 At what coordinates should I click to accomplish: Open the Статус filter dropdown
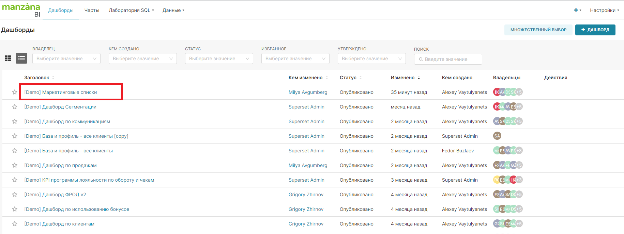pos(219,58)
